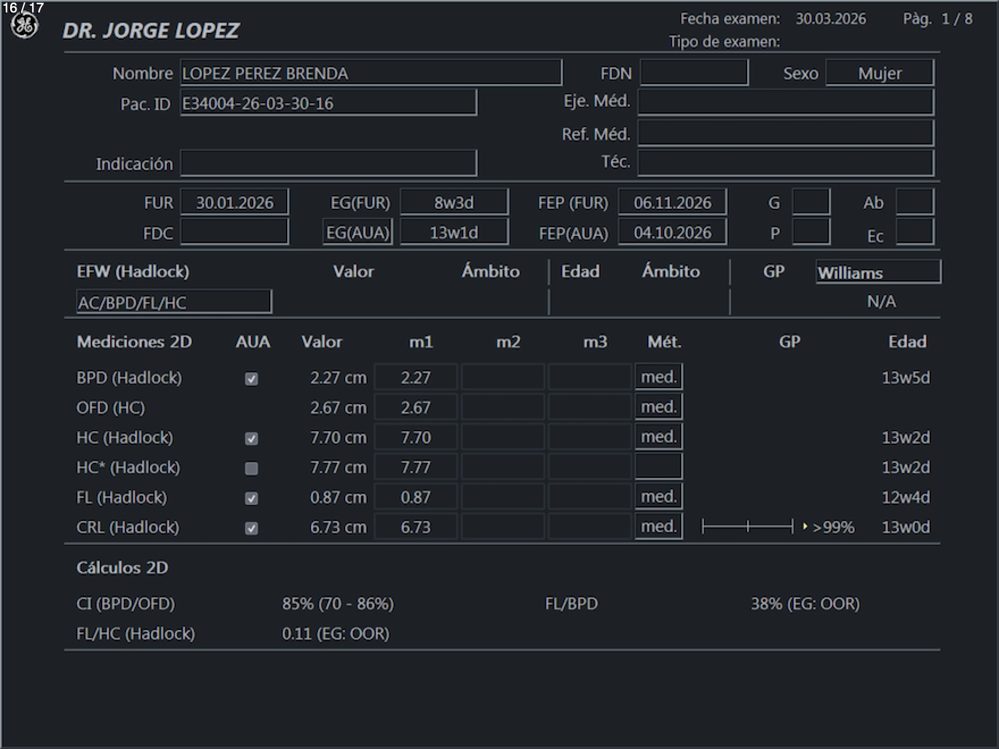Click the Pac. ID input field
The width and height of the screenshot is (999, 749).
[328, 103]
